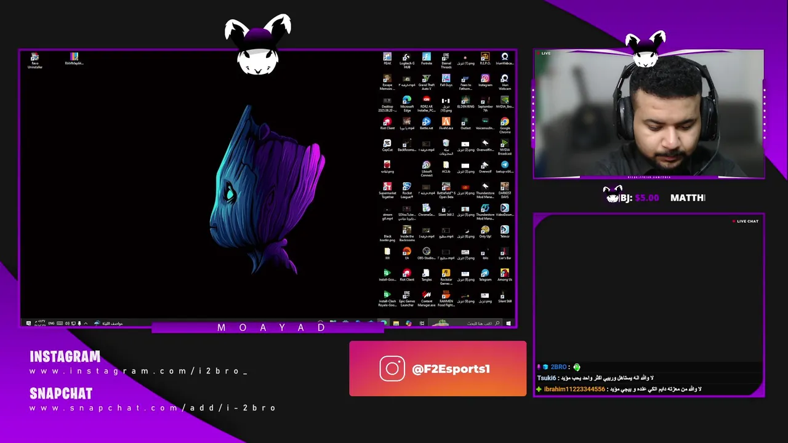The width and height of the screenshot is (788, 443).
Task: Open the Liar's Bar shortcut
Action: [x=505, y=252]
